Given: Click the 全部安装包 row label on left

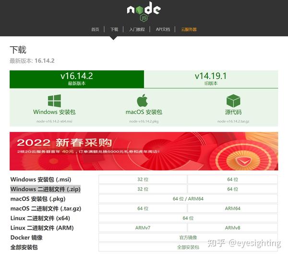Looking at the screenshot, I should (x=24, y=247).
